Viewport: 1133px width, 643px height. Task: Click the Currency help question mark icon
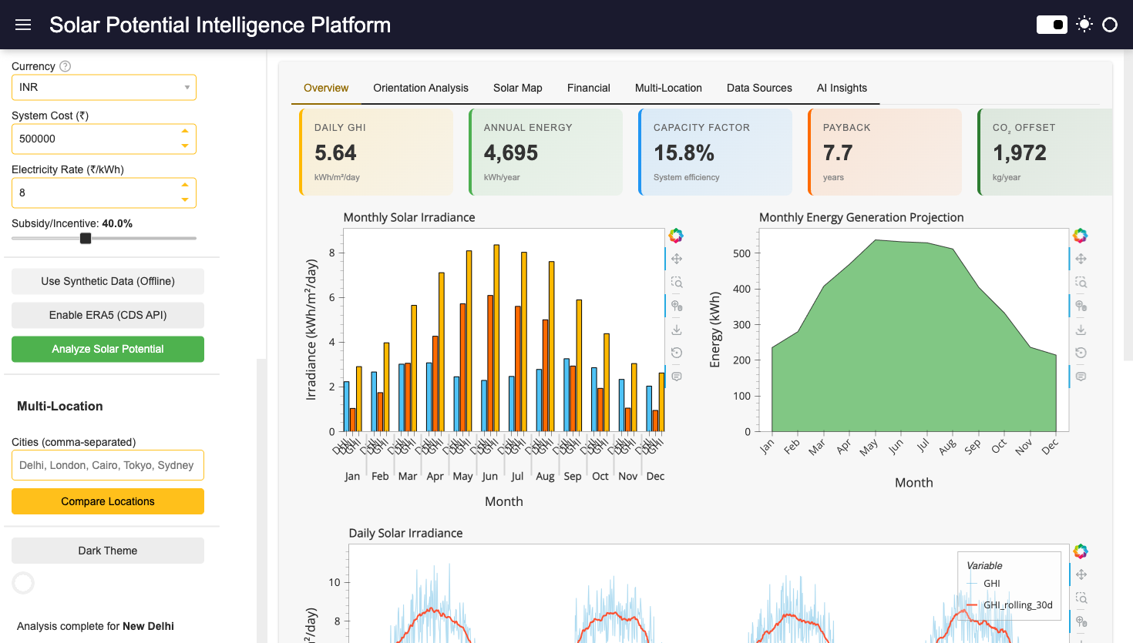pos(66,66)
